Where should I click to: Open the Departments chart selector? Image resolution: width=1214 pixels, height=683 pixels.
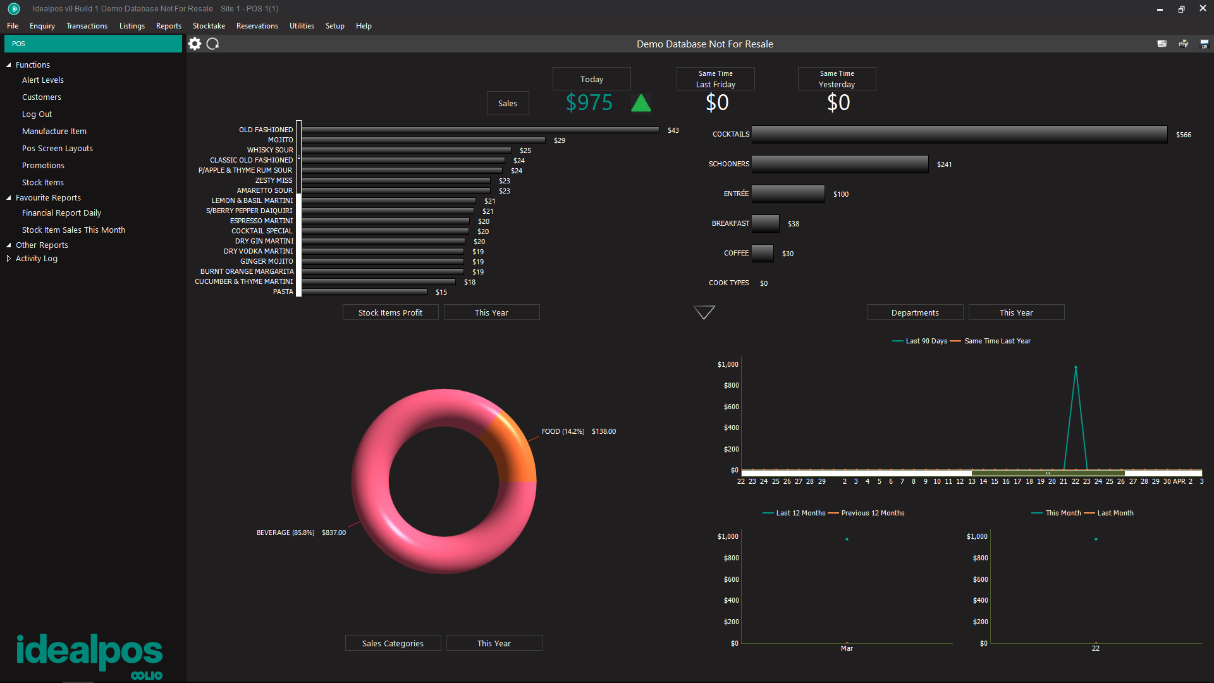coord(914,312)
